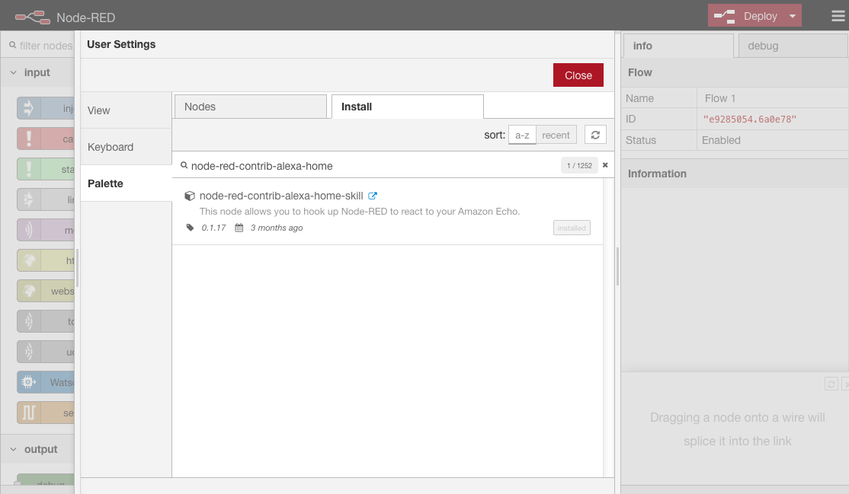Open the Deploy dropdown arrow
The image size is (849, 494).
tap(792, 16)
